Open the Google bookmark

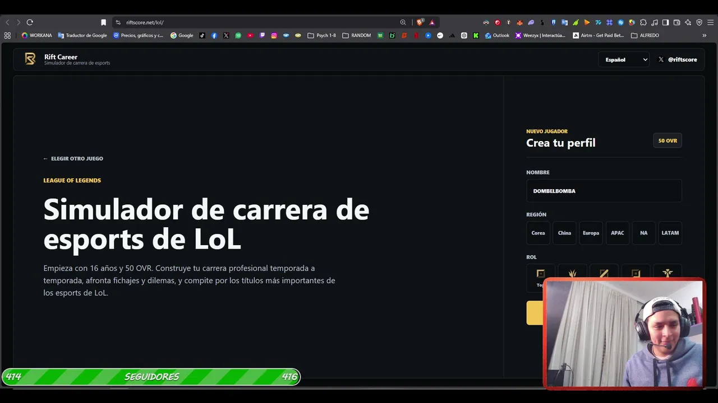click(182, 35)
